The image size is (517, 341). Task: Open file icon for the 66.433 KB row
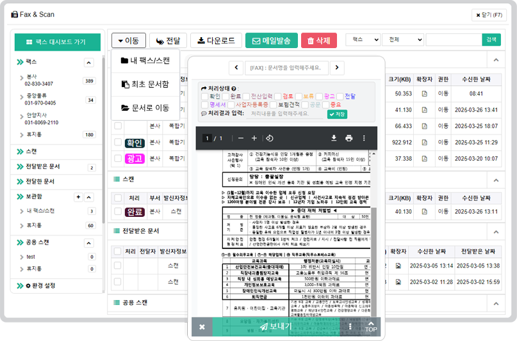click(424, 126)
